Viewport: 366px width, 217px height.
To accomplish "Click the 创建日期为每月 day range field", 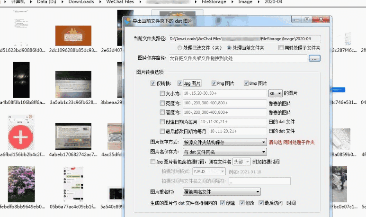I will 233,122.
